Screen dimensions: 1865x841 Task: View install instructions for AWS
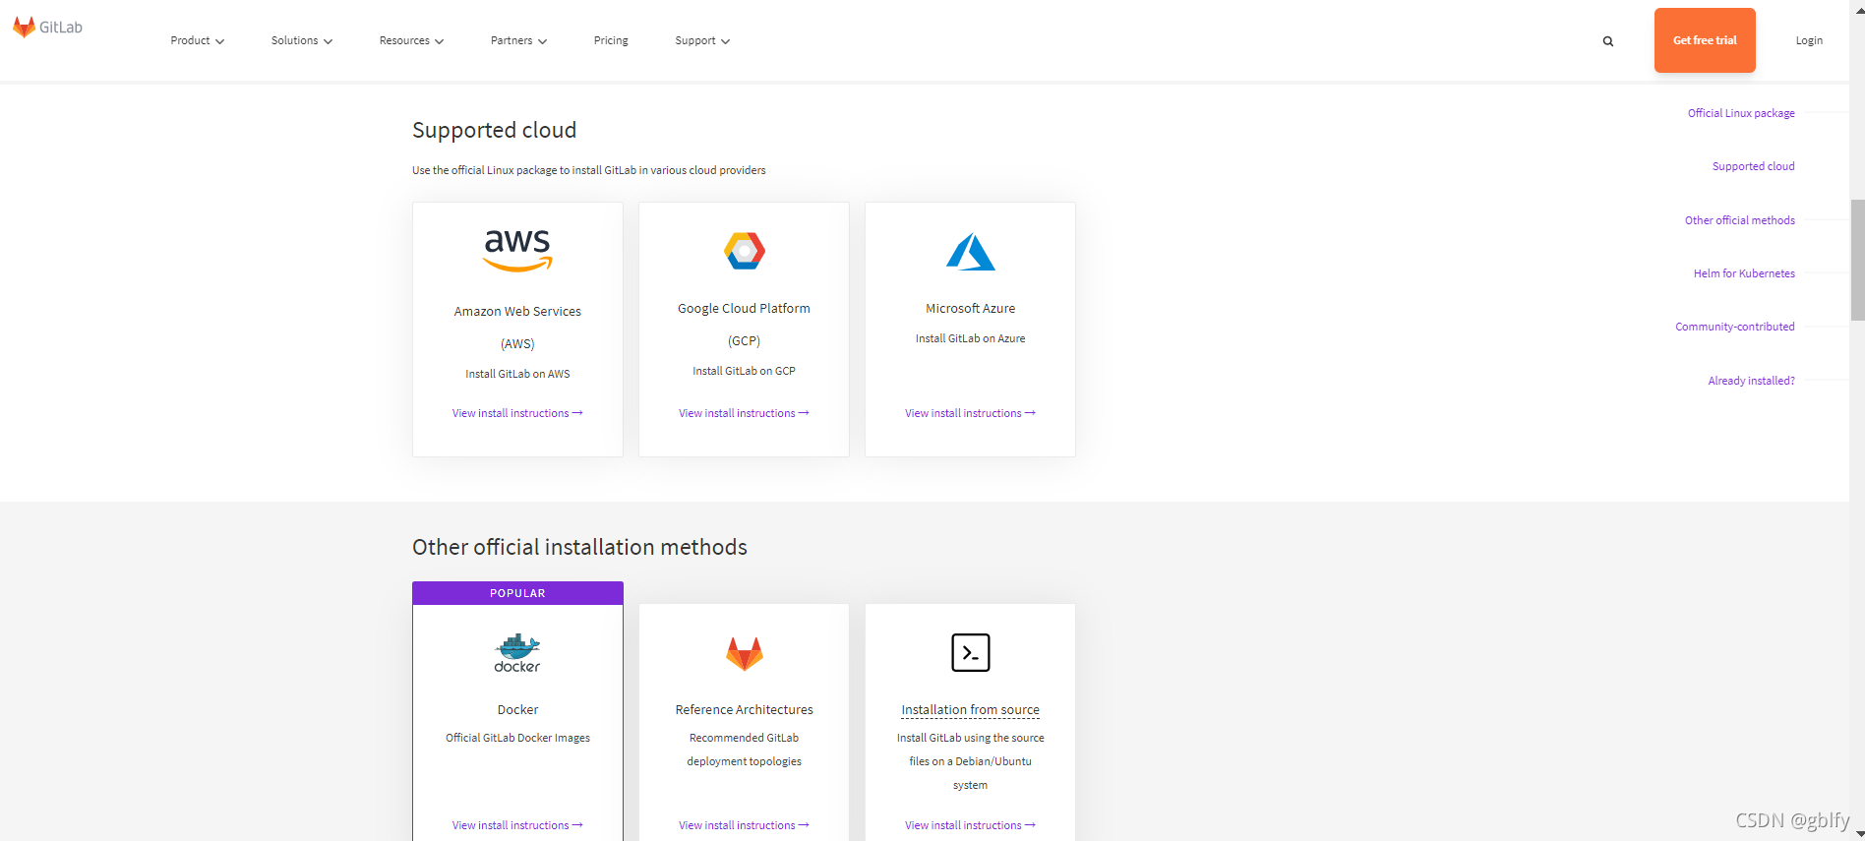(517, 413)
